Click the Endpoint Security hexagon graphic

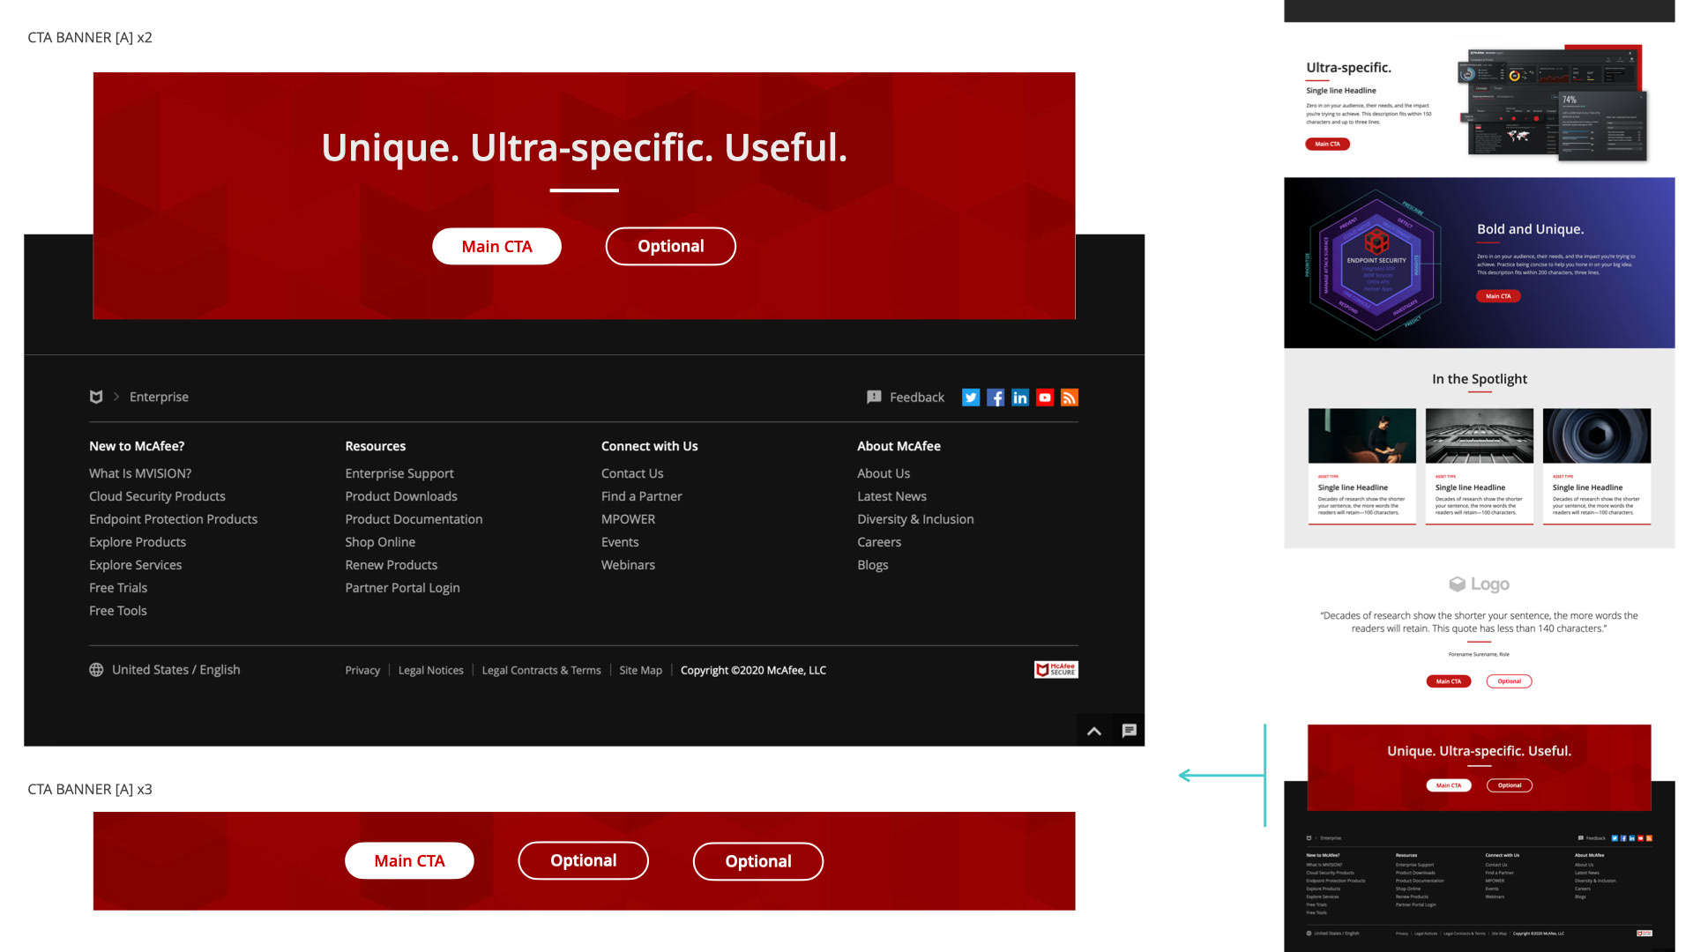pyautogui.click(x=1376, y=263)
